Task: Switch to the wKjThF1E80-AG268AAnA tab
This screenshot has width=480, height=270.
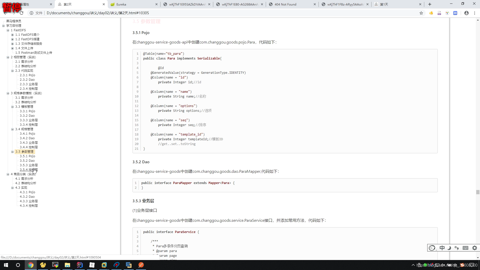Action: pos(239,4)
